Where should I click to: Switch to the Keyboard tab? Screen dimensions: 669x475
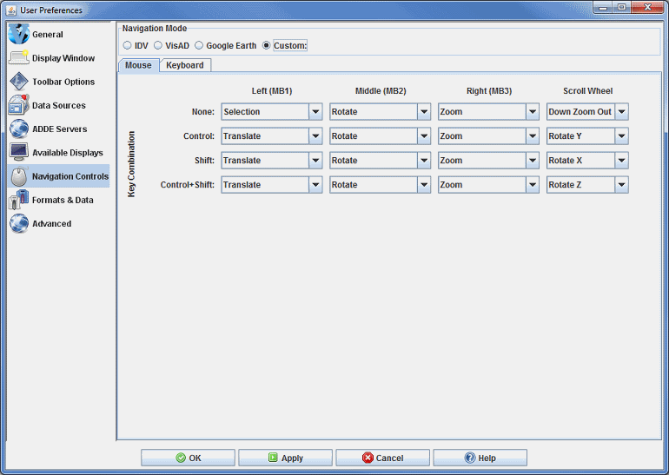(184, 65)
